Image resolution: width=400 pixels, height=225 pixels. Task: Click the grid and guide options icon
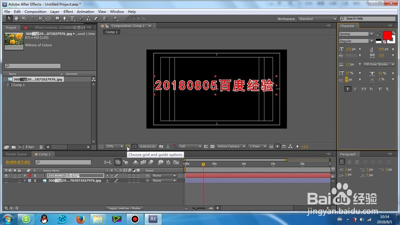click(128, 147)
